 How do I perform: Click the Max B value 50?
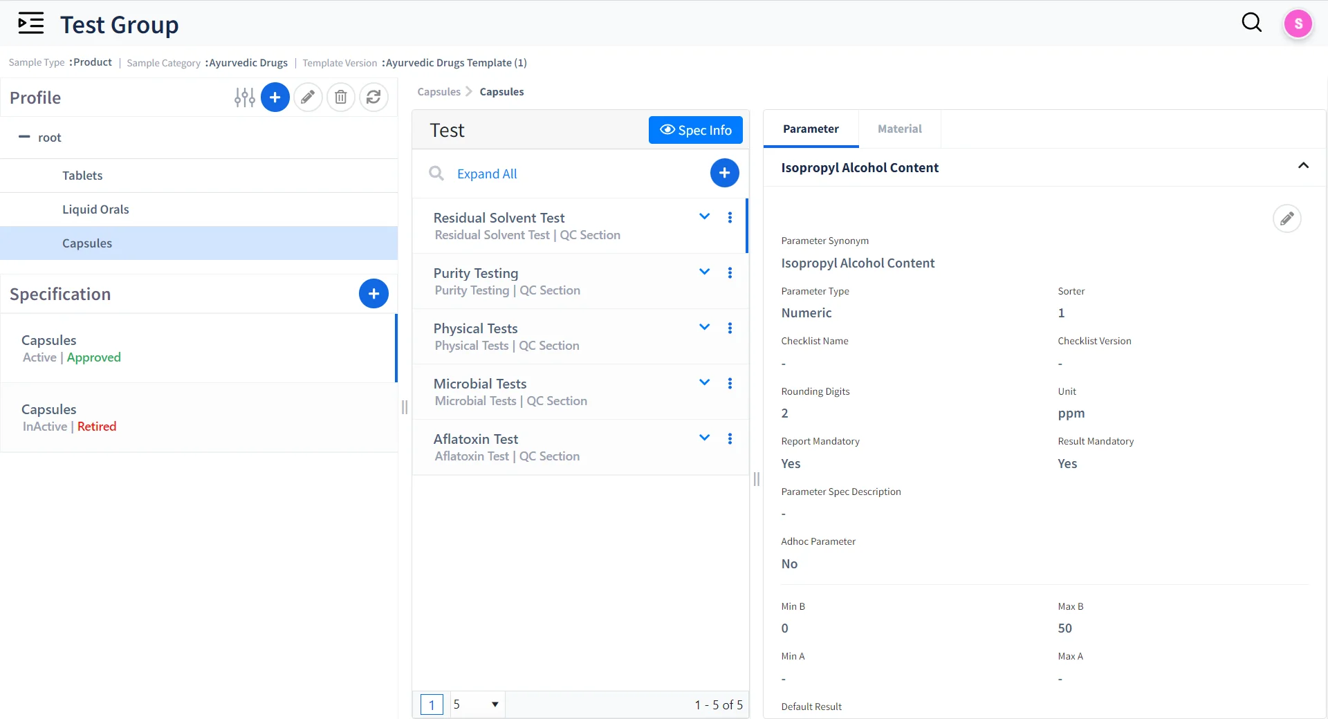click(x=1064, y=628)
